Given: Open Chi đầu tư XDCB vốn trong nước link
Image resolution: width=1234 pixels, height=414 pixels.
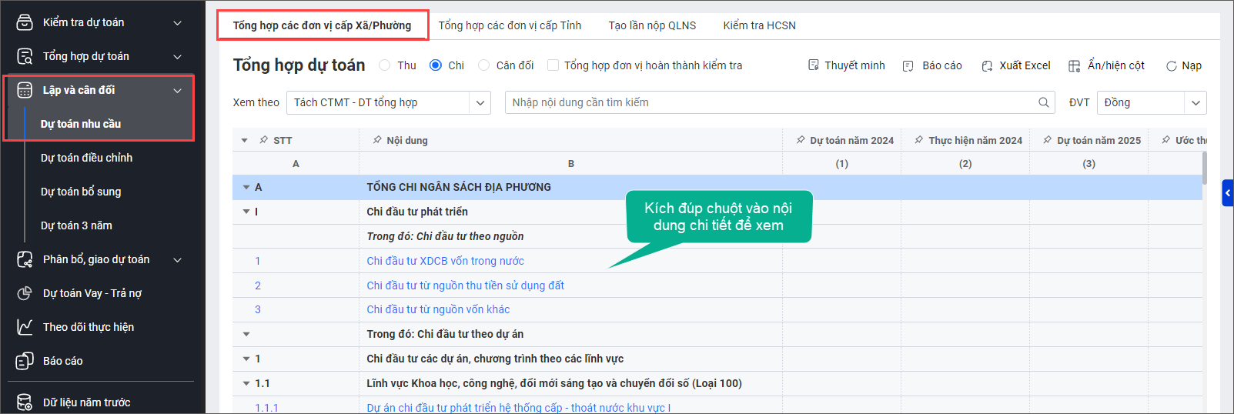Looking at the screenshot, I should click(x=445, y=261).
